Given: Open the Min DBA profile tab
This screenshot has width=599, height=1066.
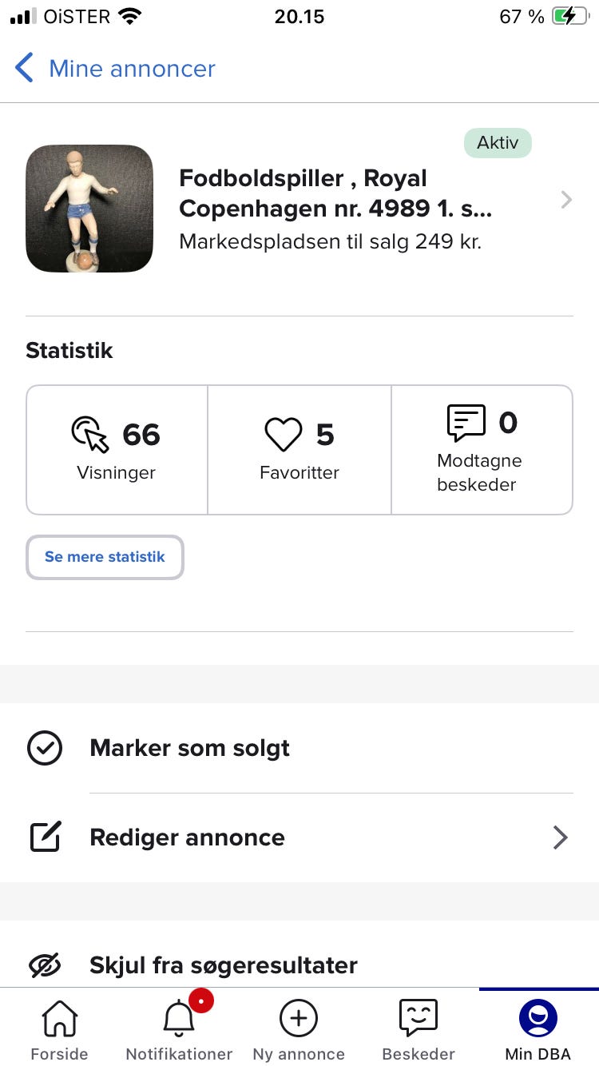Looking at the screenshot, I should 538,1031.
